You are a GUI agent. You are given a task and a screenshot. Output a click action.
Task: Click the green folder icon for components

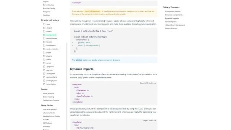tap(44, 35)
